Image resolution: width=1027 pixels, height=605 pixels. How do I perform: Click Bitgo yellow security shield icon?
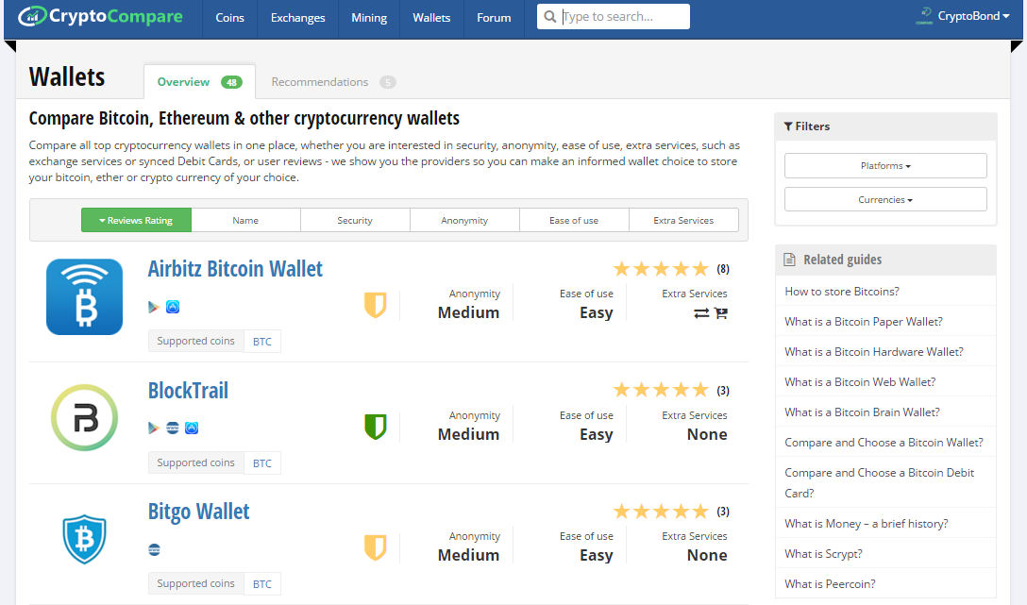click(376, 548)
